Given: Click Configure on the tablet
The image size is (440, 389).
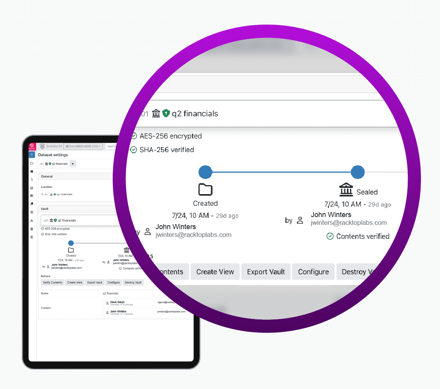Looking at the screenshot, I should pyautogui.click(x=114, y=283).
